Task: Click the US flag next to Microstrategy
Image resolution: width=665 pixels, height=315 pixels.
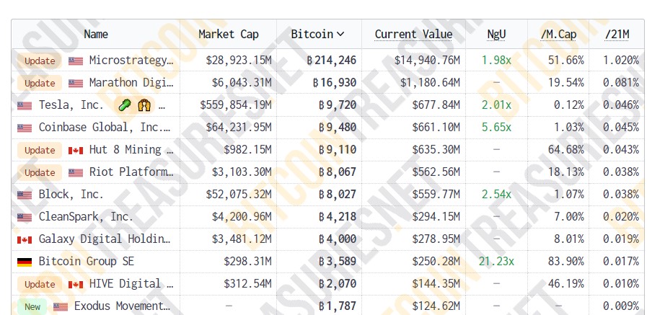Action: pos(76,61)
